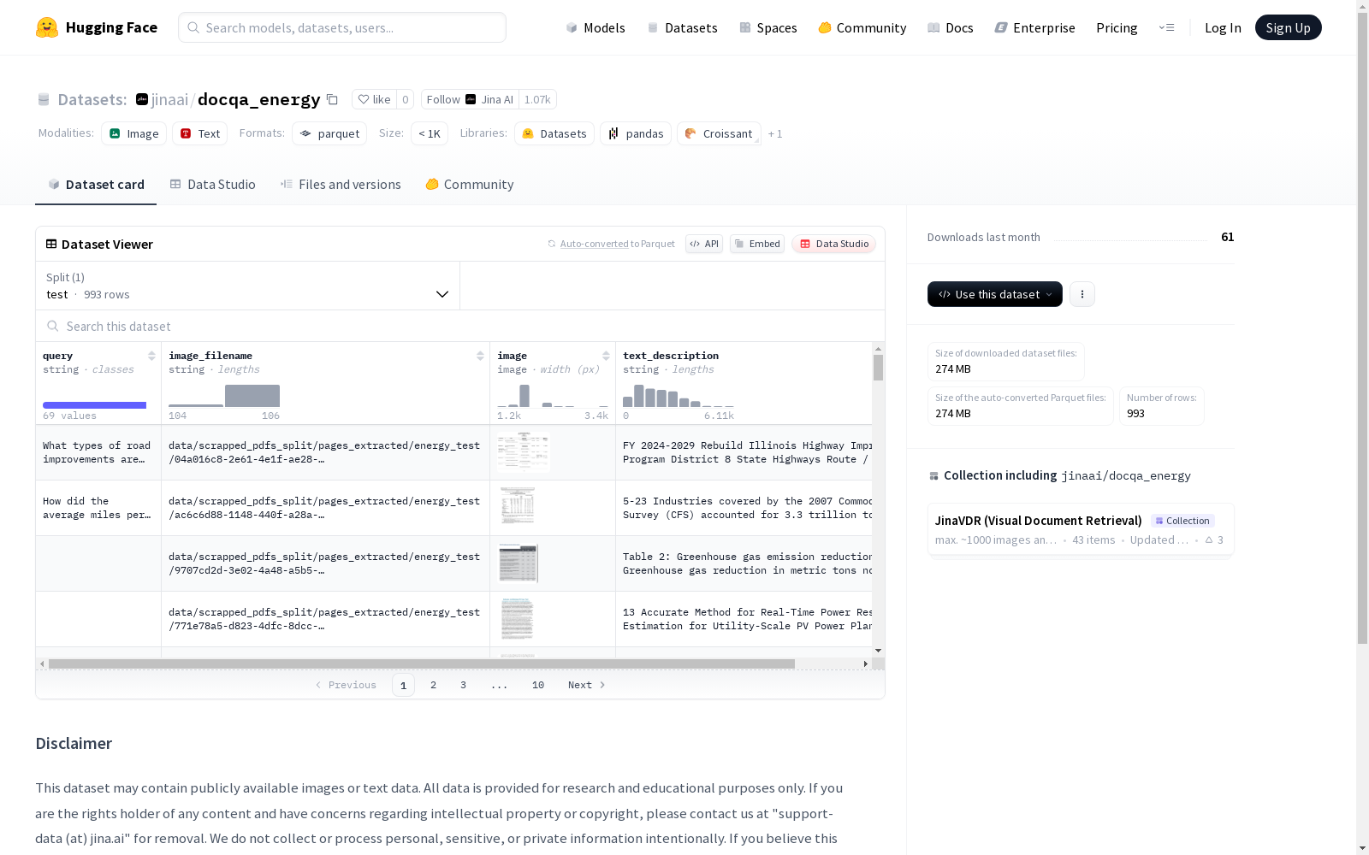Open the FY 2024-2029 row image thumbnail
This screenshot has width=1369, height=855.
coord(524,452)
